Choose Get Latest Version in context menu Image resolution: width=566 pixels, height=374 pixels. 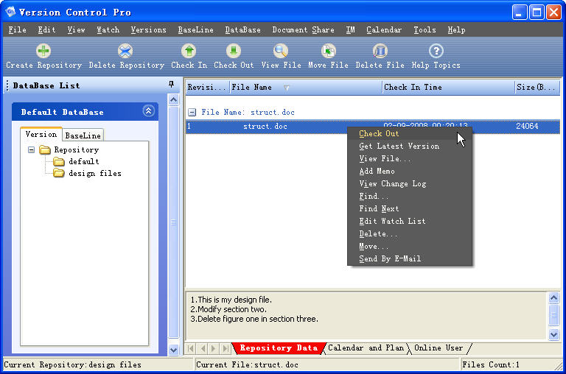coord(410,146)
